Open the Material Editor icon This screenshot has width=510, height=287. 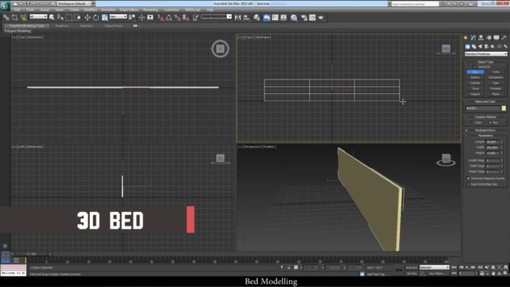tap(294, 18)
